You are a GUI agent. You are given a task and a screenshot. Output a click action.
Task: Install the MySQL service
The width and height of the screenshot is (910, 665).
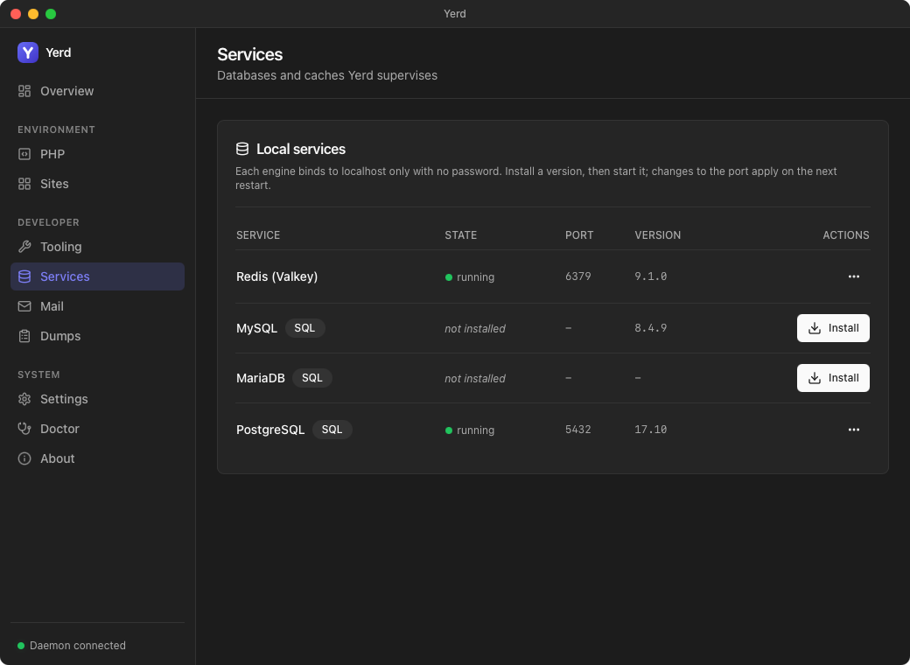833,328
